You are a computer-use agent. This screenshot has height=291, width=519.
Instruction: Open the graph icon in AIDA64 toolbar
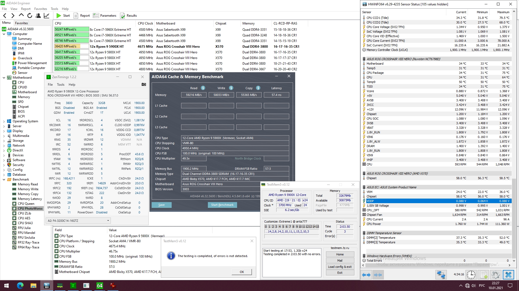(46, 16)
